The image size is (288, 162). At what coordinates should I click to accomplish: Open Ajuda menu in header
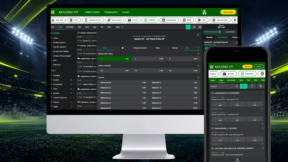click(126, 12)
